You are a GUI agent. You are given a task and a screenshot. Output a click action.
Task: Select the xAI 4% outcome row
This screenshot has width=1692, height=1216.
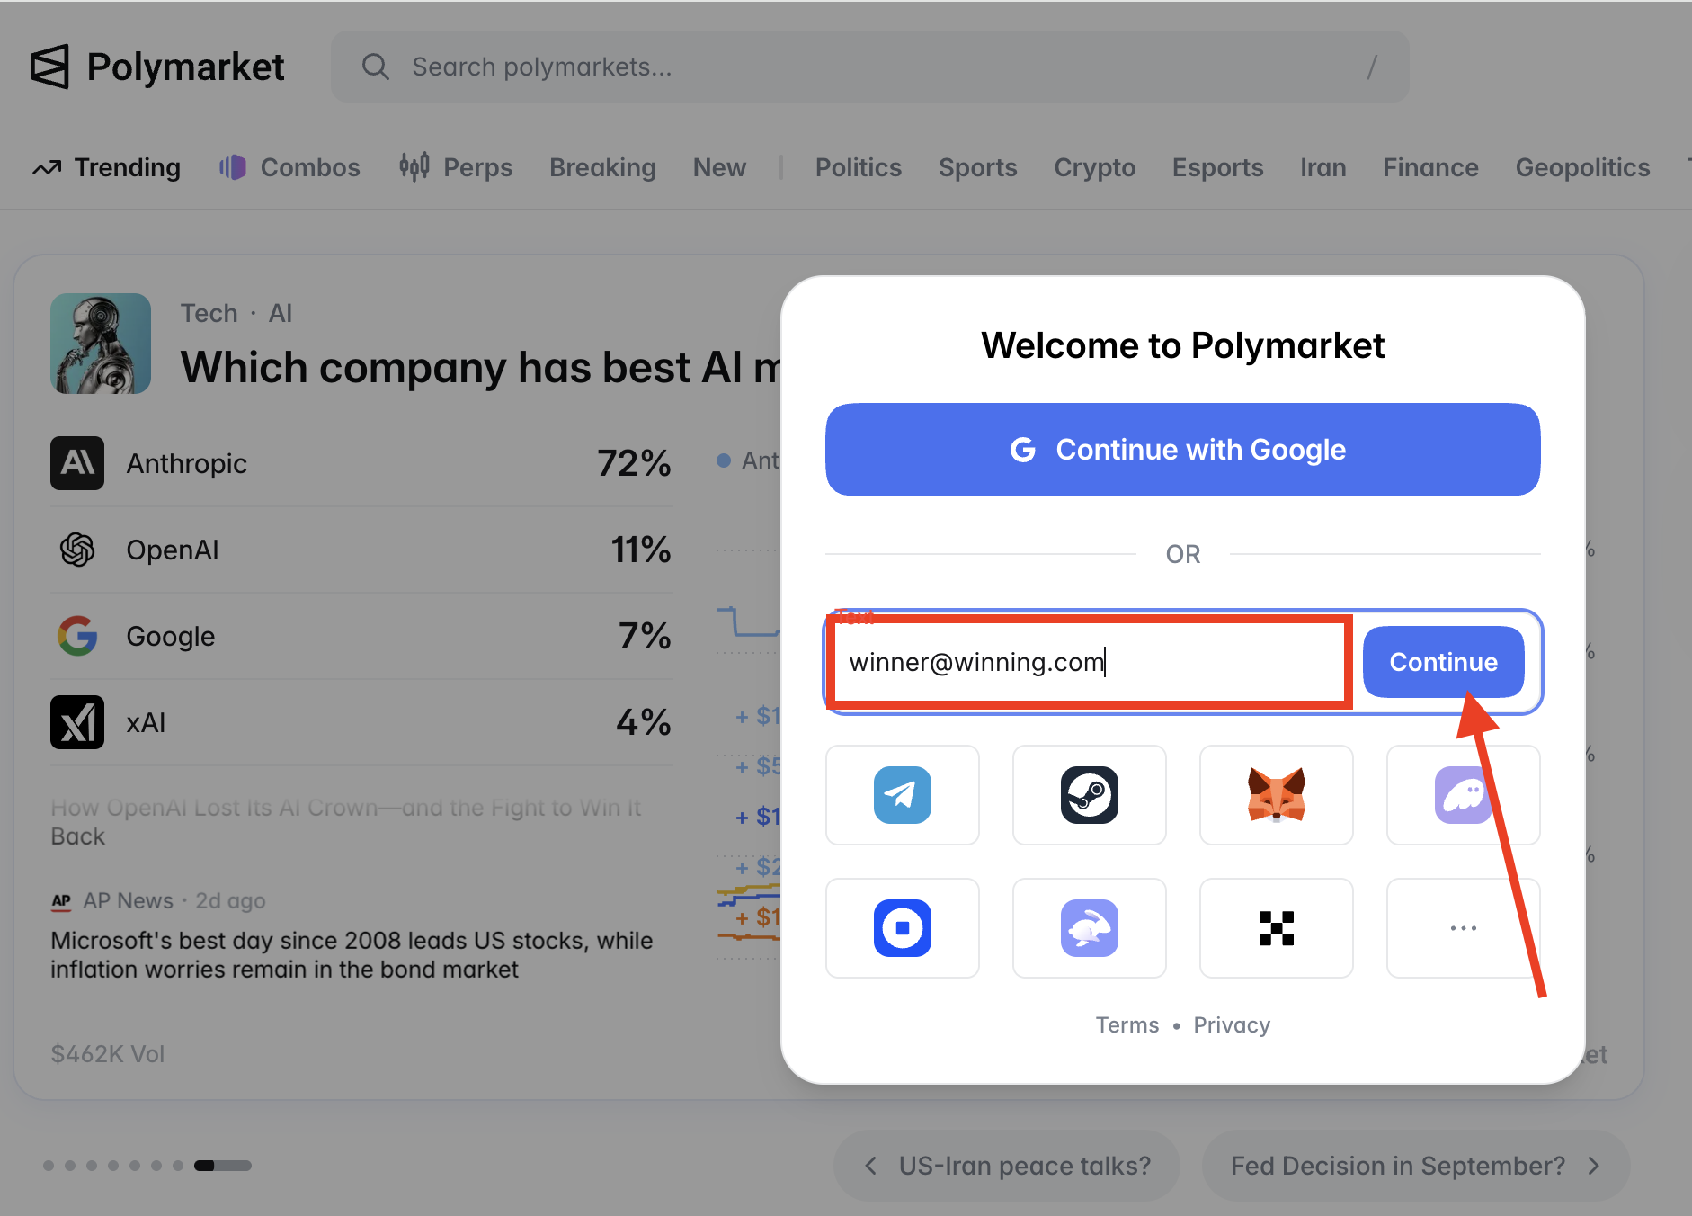click(361, 722)
